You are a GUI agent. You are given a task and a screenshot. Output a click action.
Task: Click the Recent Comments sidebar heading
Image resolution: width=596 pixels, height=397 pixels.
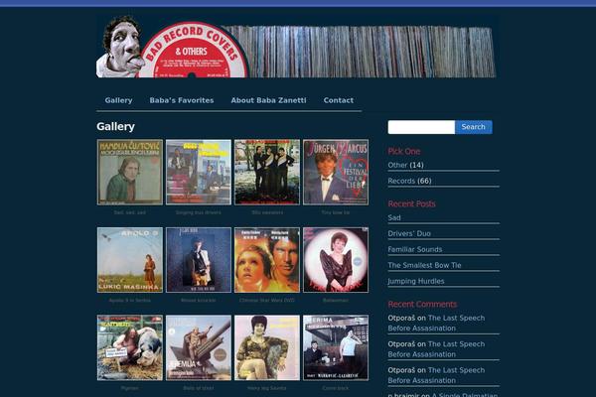(x=422, y=305)
